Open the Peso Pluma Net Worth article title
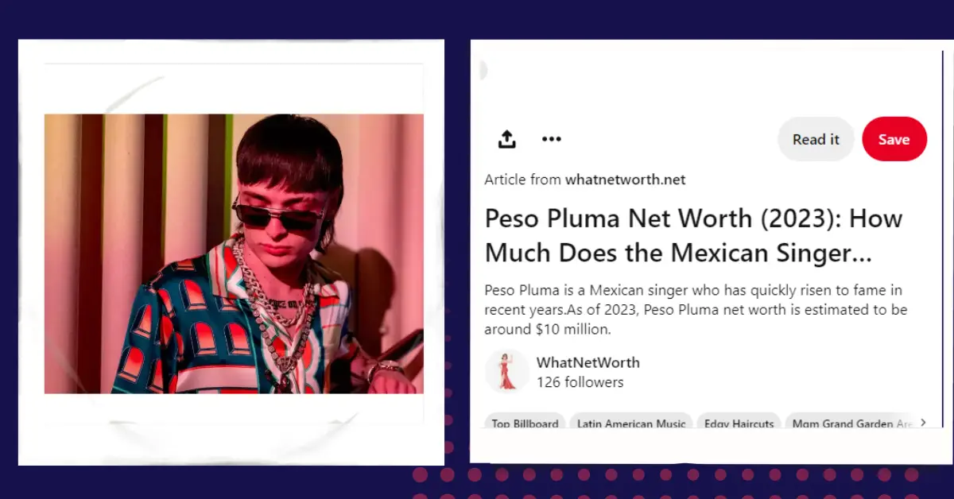 point(693,235)
